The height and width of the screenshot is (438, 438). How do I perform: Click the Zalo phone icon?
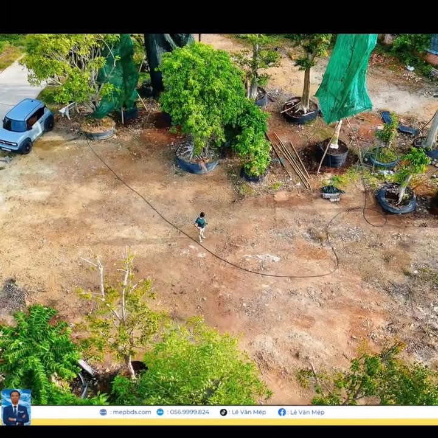click(x=160, y=412)
